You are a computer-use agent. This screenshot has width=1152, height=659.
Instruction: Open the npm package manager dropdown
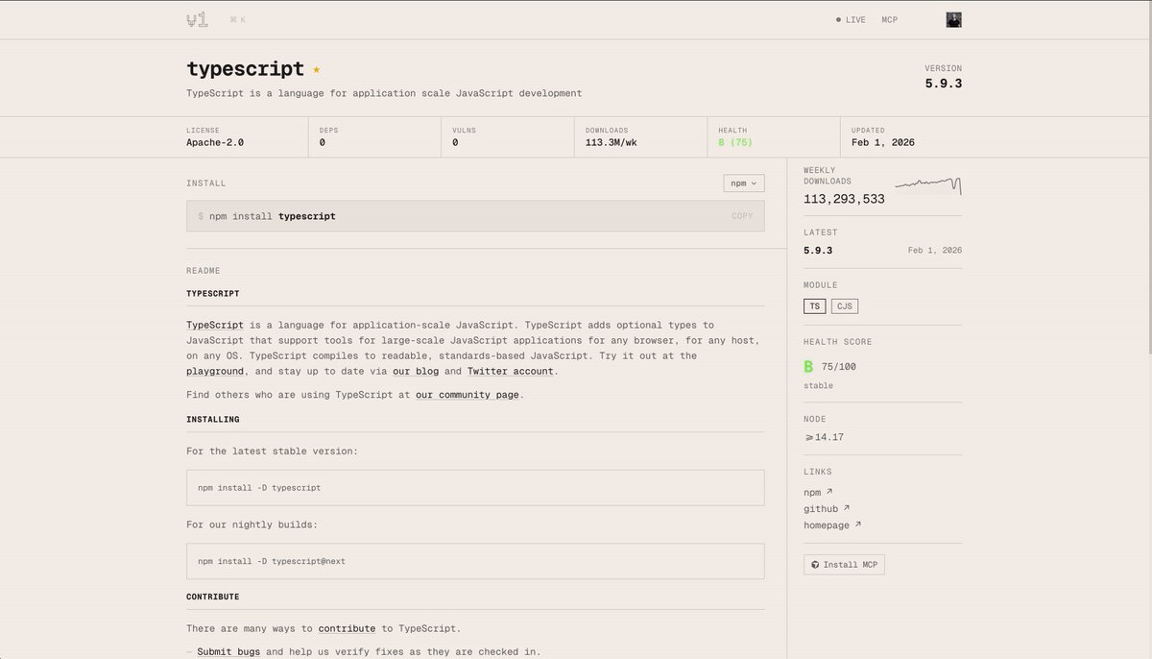(744, 183)
